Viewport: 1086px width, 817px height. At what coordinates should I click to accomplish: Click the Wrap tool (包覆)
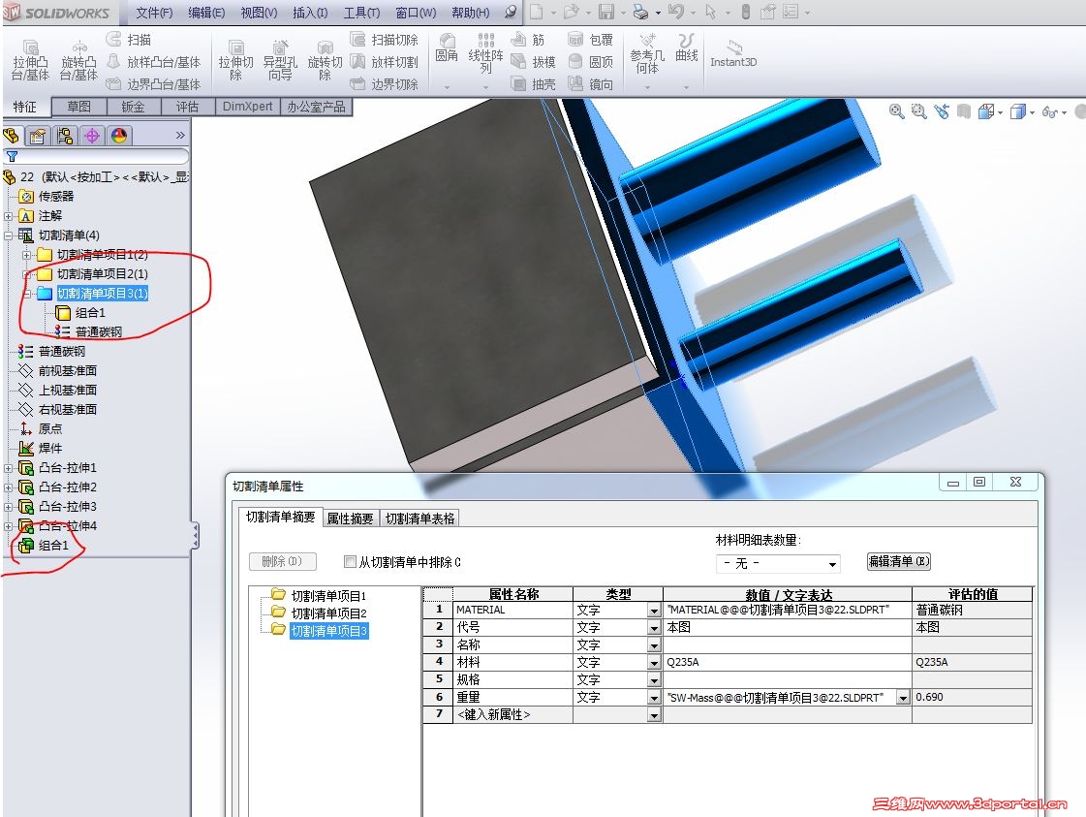click(590, 40)
